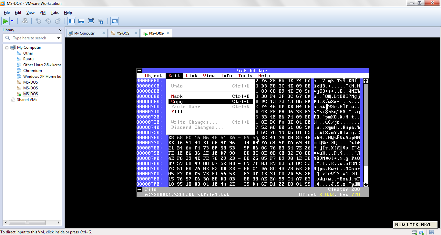
Task: Open the Library search dropdown arrow
Action: [58, 38]
